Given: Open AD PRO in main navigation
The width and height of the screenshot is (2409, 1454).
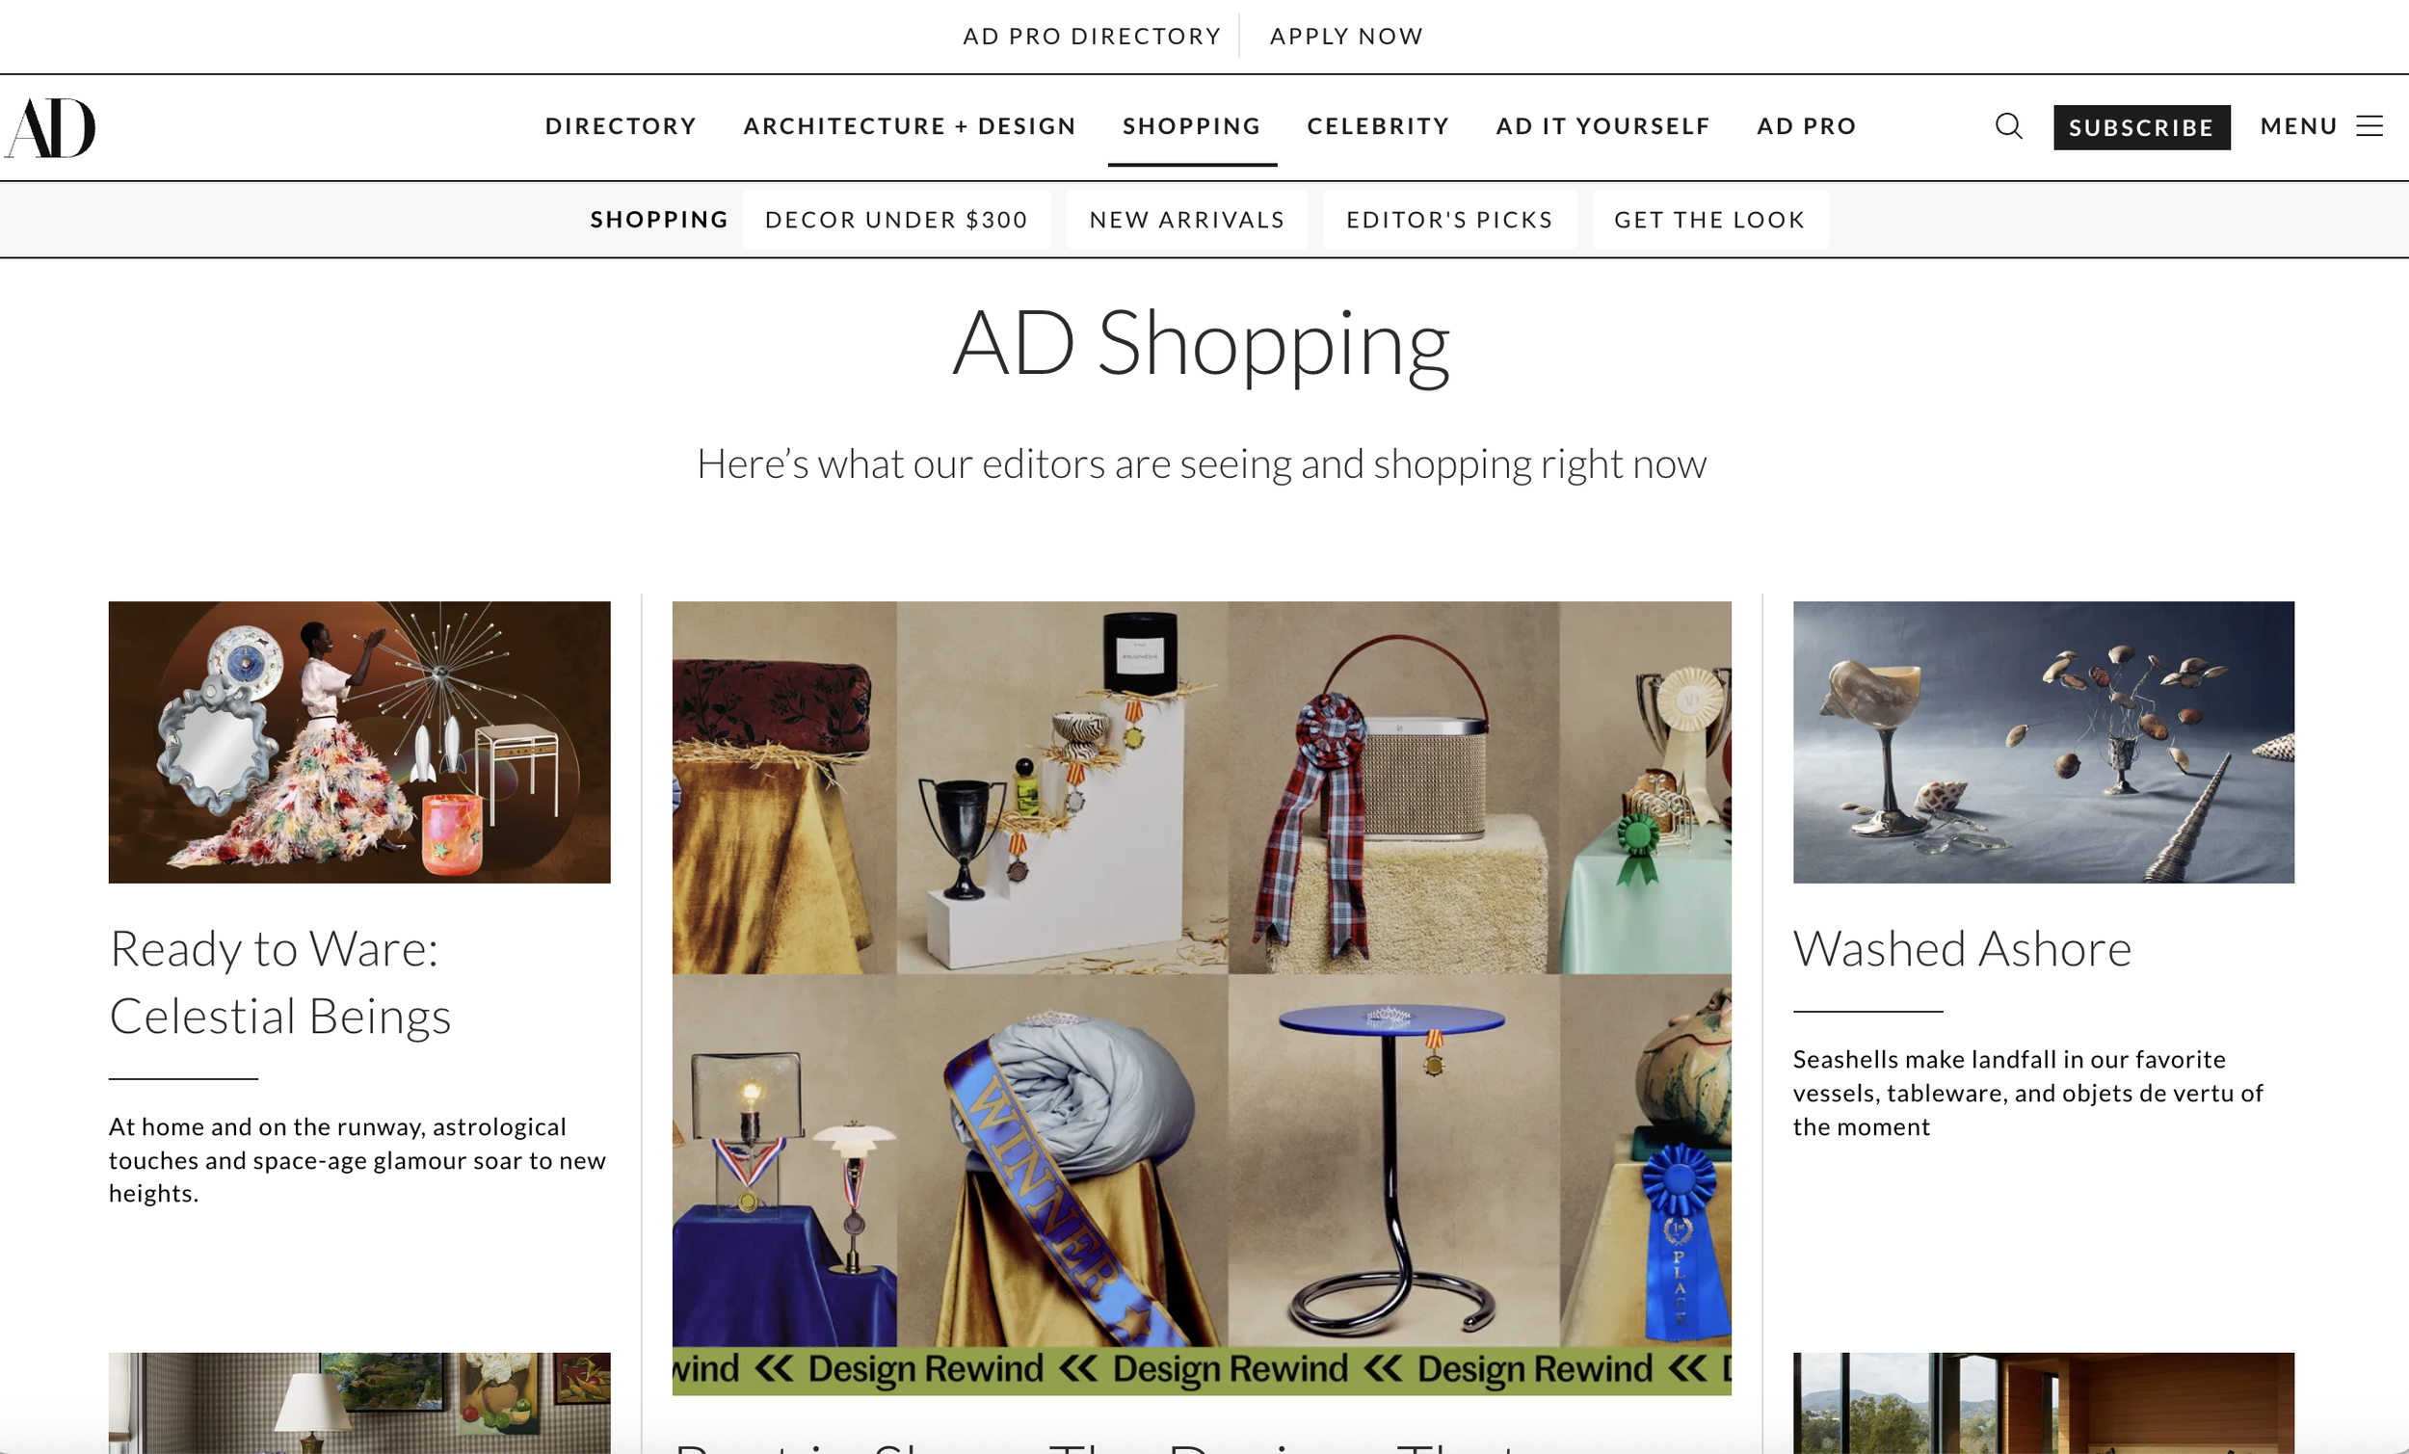Looking at the screenshot, I should coord(1807,126).
